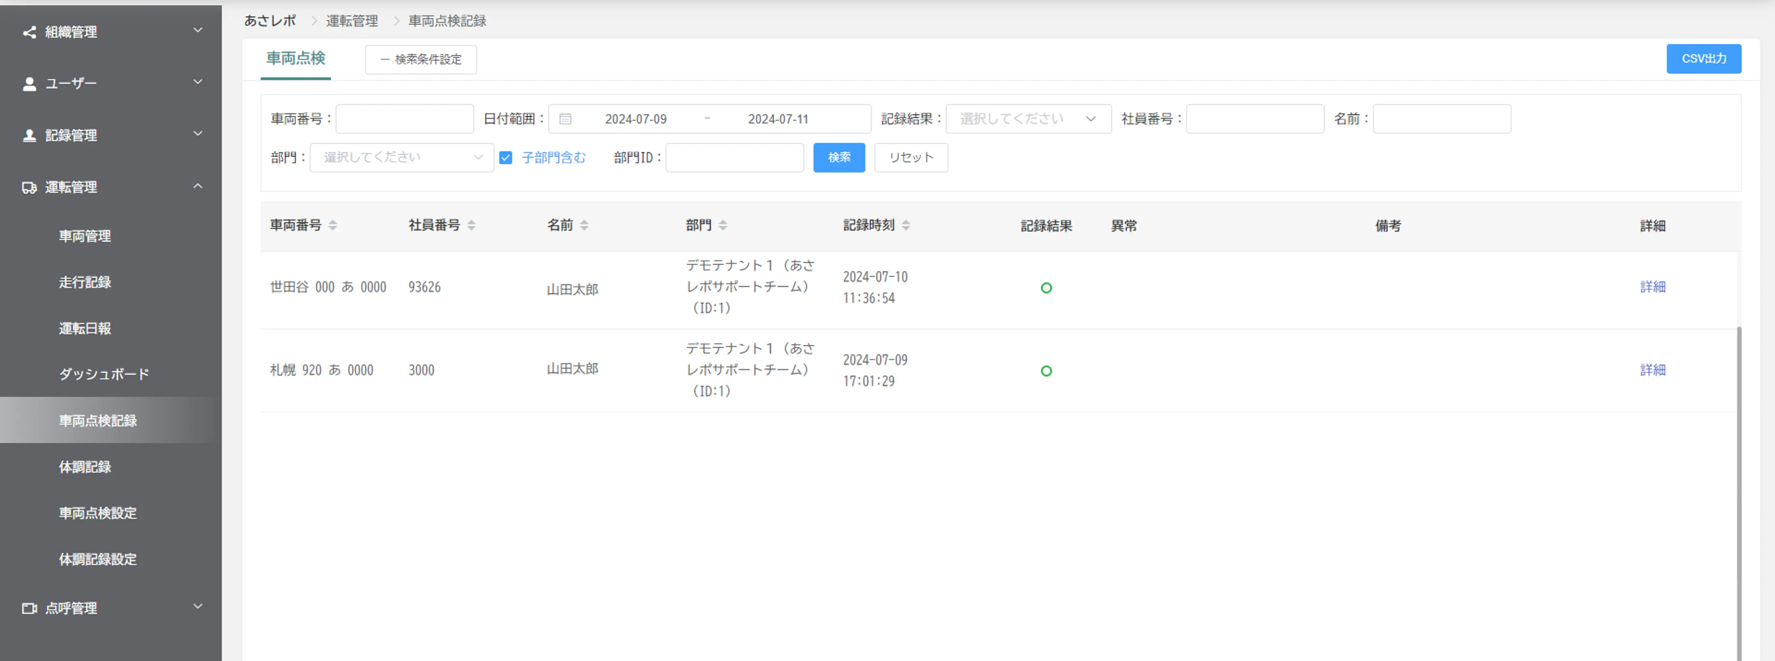Open 体調記録設定 in sidebar
1775x661 pixels.
pos(98,559)
